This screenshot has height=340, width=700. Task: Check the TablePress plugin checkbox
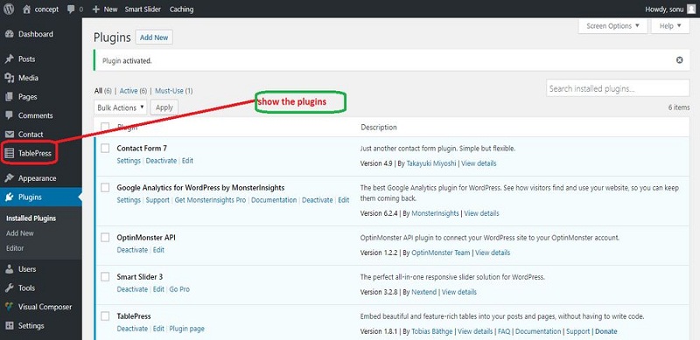pos(105,316)
